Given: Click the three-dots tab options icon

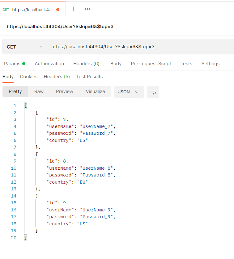Looking at the screenshot, I should tap(87, 9).
